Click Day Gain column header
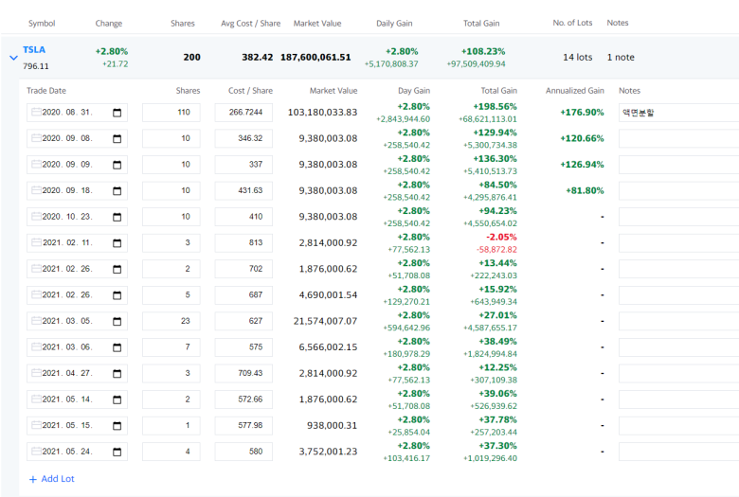Image resolution: width=739 pixels, height=497 pixels. (414, 91)
